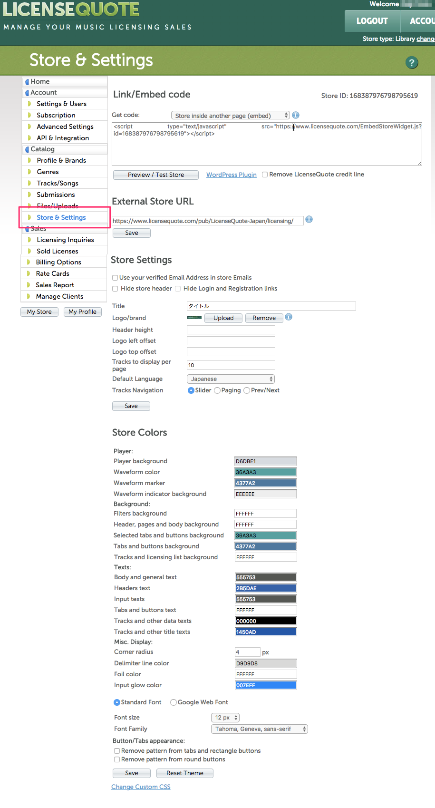Screen dimensions: 435x808
Task: Toggle Use your verified Email Address checkbox
Action: (115, 278)
